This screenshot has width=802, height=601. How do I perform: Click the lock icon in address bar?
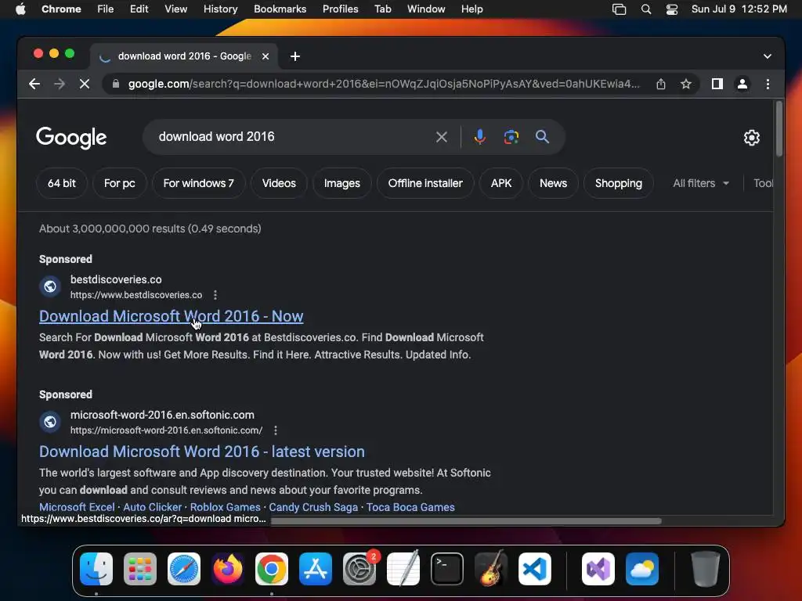(x=116, y=84)
